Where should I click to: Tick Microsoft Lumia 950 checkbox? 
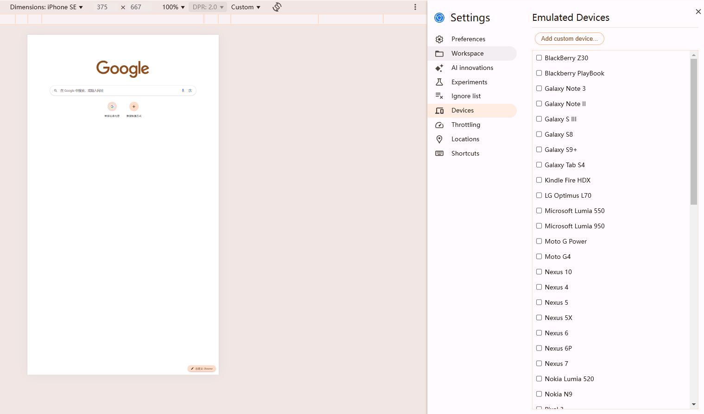539,226
